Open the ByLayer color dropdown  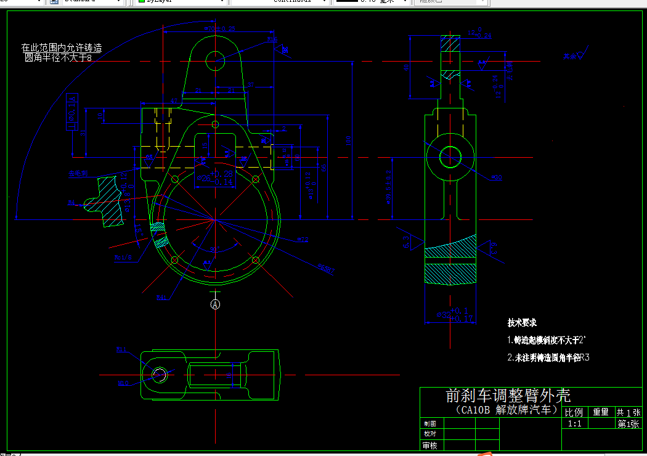(181, 2)
